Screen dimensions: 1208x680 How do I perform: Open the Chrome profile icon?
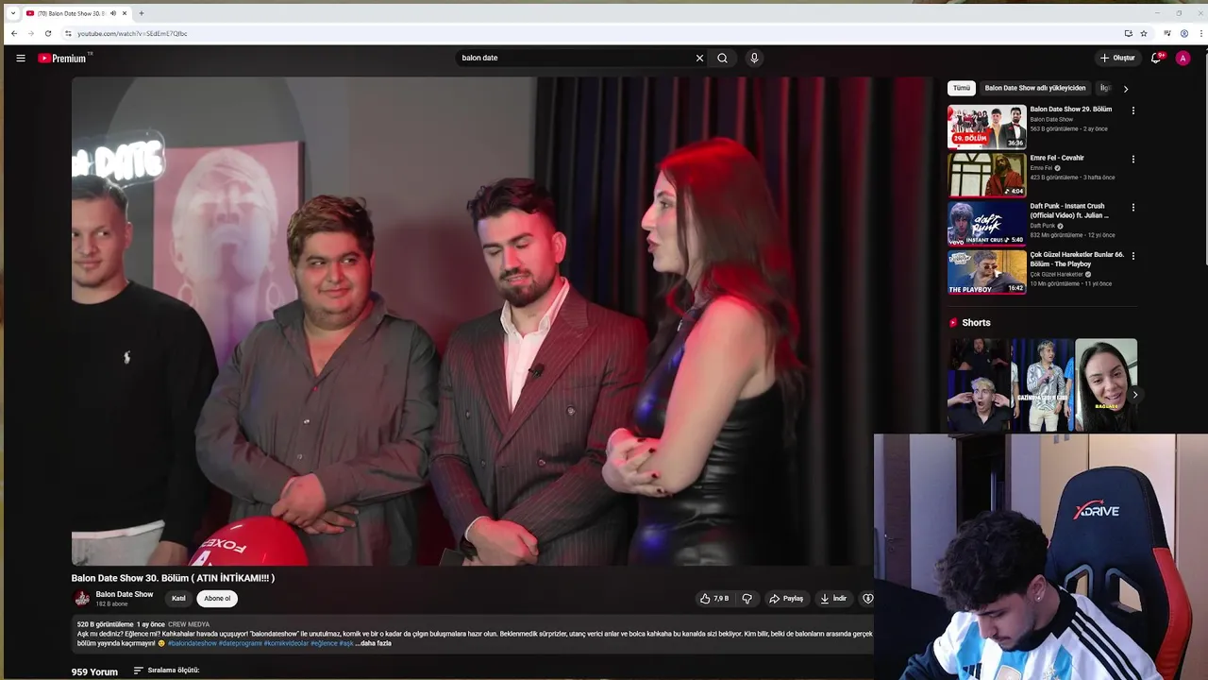pyautogui.click(x=1184, y=33)
